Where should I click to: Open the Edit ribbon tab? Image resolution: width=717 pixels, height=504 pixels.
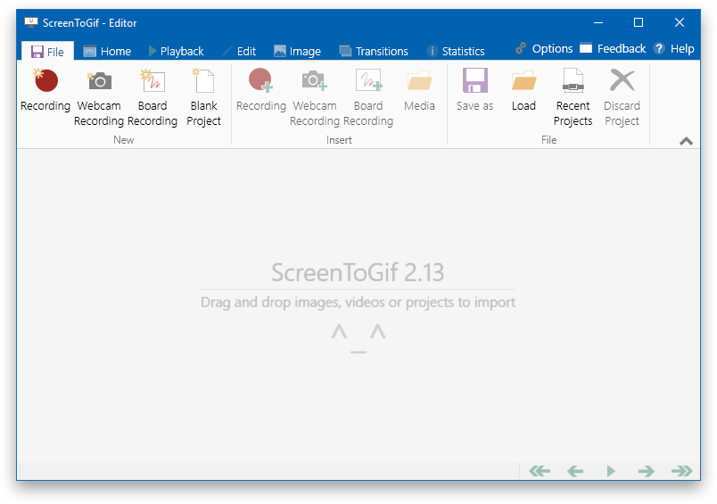click(x=239, y=51)
